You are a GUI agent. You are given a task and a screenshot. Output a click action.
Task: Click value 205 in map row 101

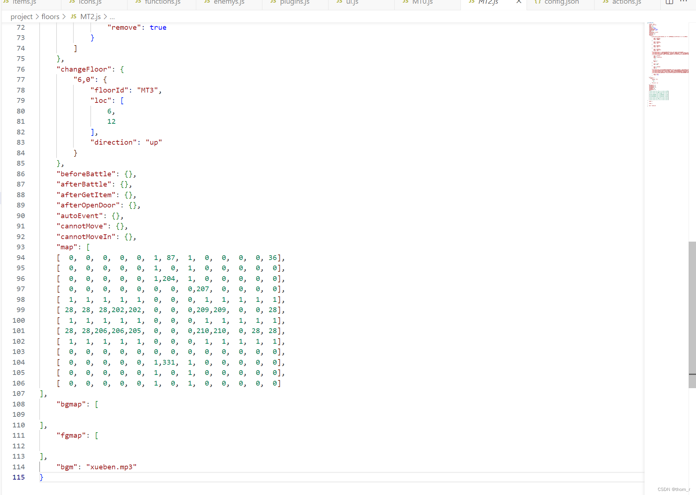point(135,331)
